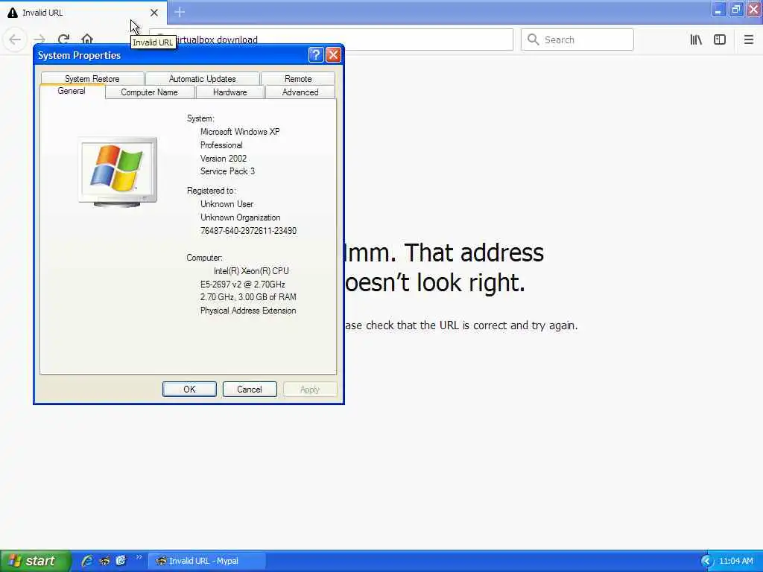Click the Windows XP logo monitor image
The height and width of the screenshot is (572, 763).
[x=118, y=172]
